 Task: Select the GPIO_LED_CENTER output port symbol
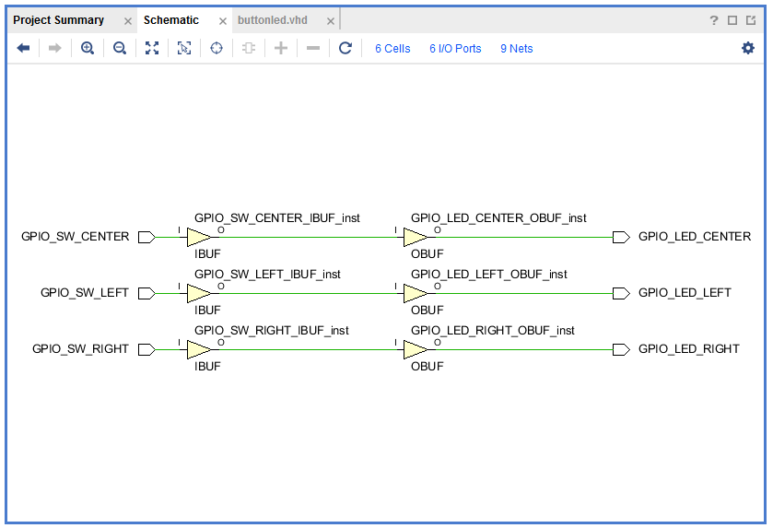621,237
